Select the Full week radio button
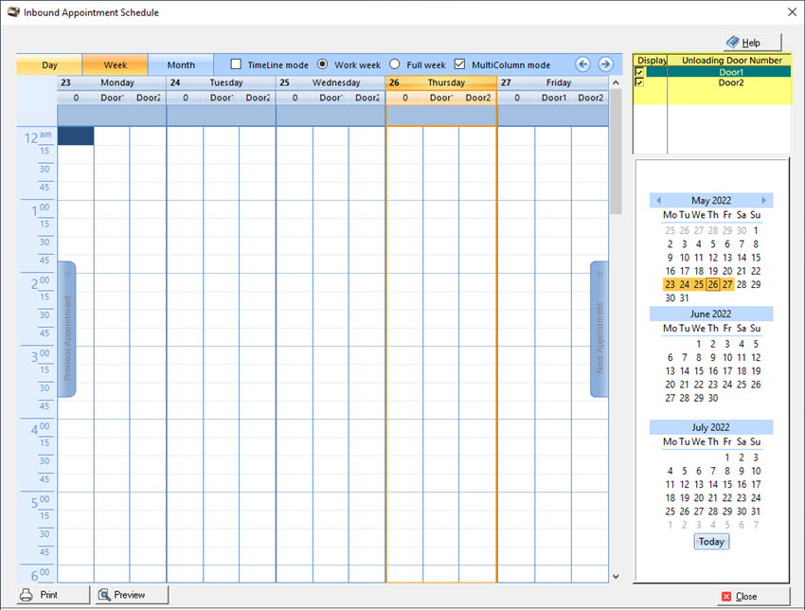Screen dimensions: 805x610 (x=395, y=64)
